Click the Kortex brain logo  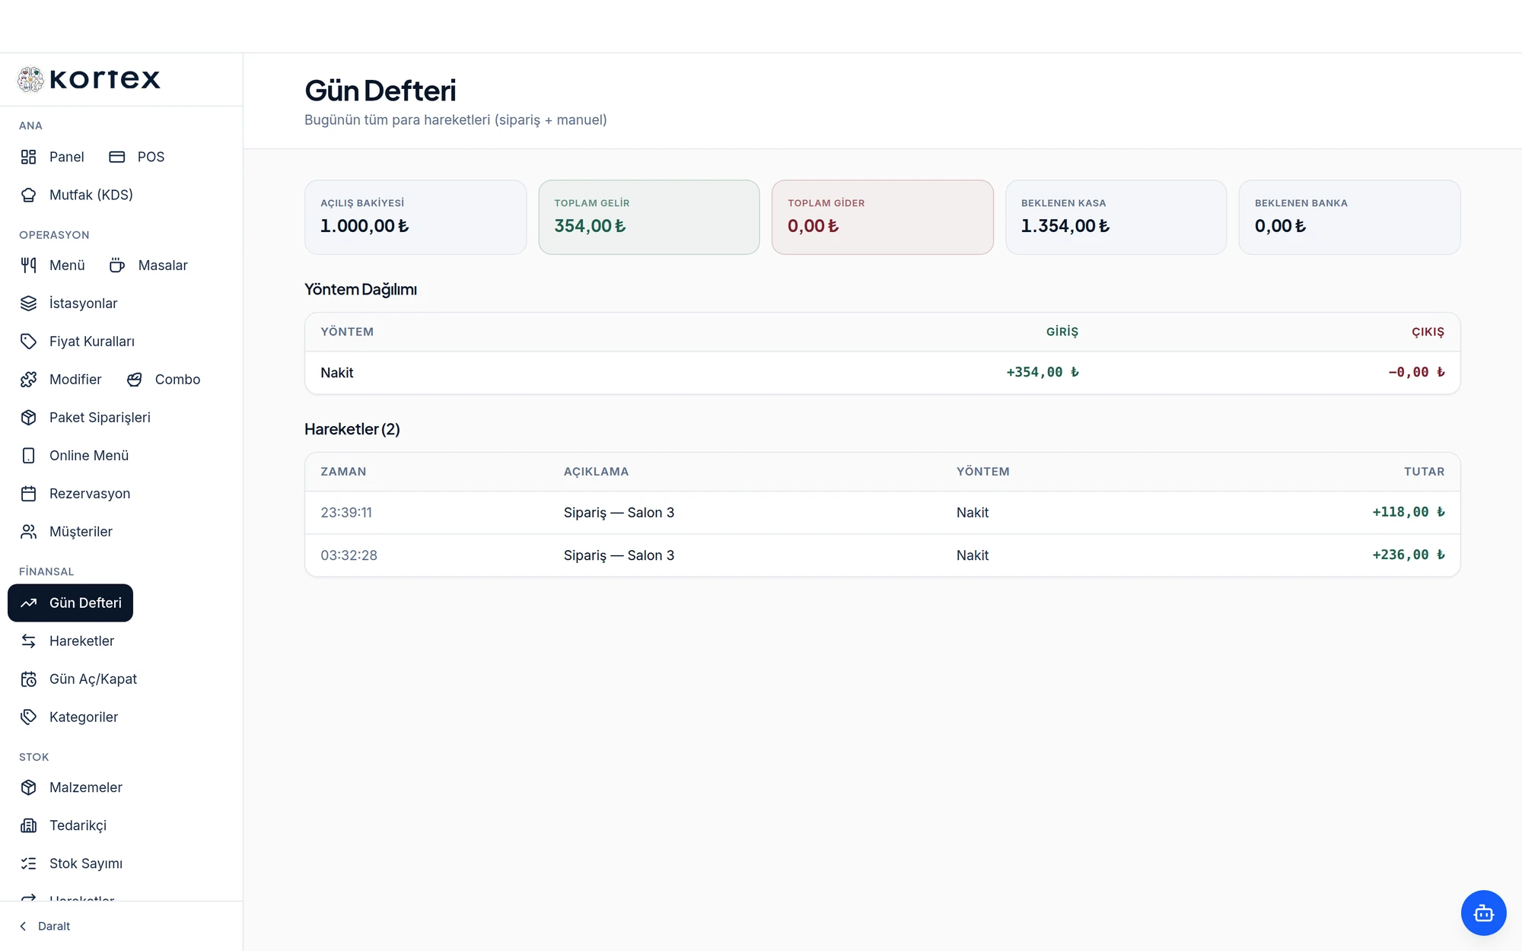30,79
